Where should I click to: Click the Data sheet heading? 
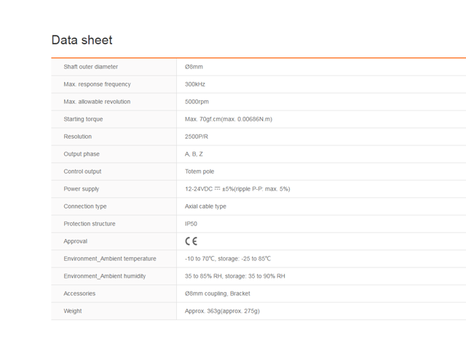(x=82, y=40)
